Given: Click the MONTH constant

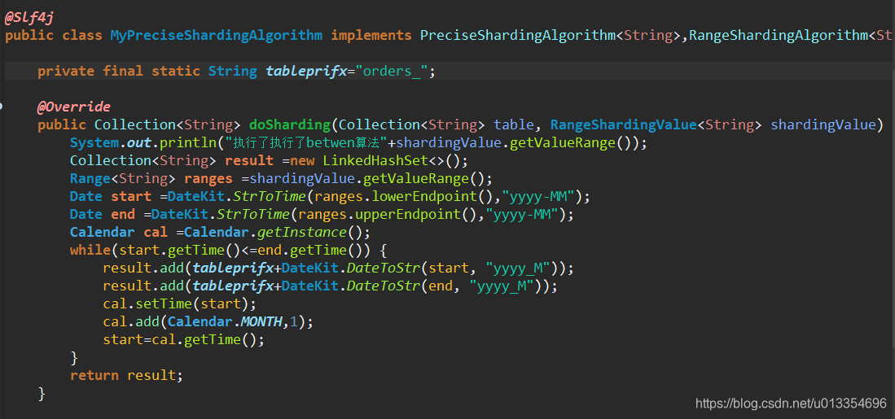Looking at the screenshot, I should (x=261, y=321).
